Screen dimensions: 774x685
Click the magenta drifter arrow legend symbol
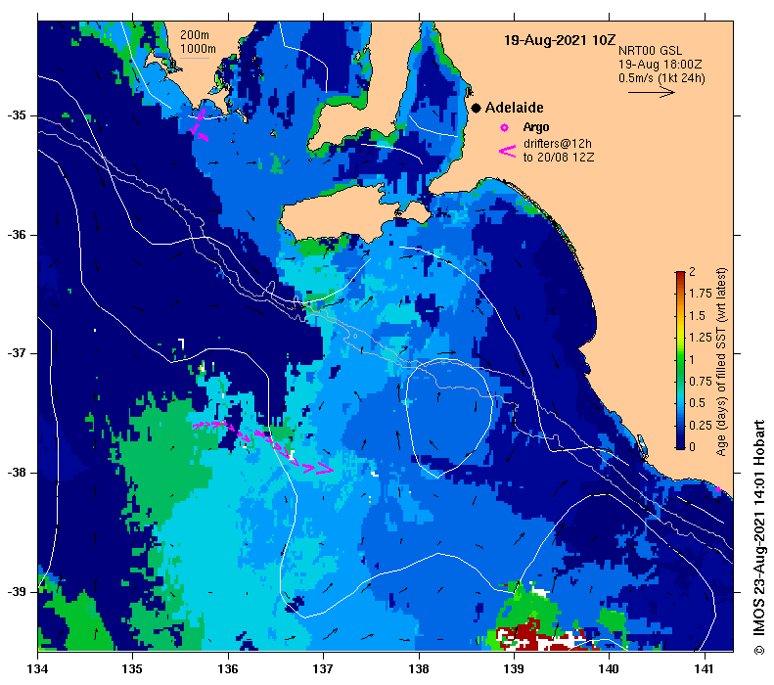point(508,151)
